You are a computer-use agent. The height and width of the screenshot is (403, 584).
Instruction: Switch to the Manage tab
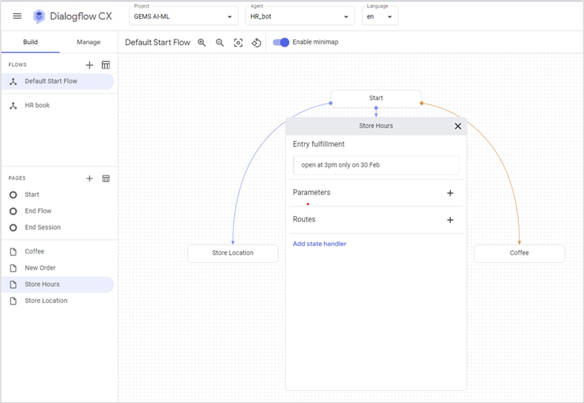point(89,42)
